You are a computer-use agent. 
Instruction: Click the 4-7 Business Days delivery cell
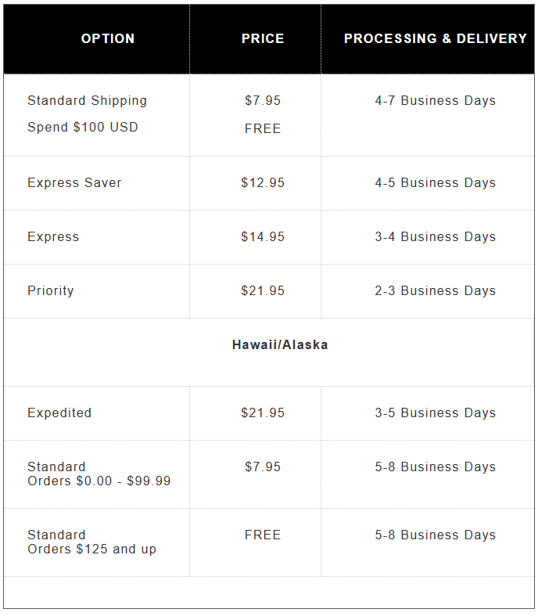(x=435, y=100)
